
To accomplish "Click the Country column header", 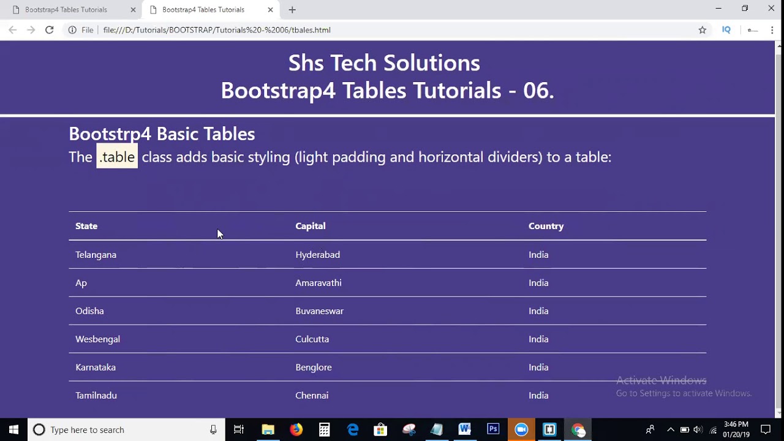I will pyautogui.click(x=546, y=226).
